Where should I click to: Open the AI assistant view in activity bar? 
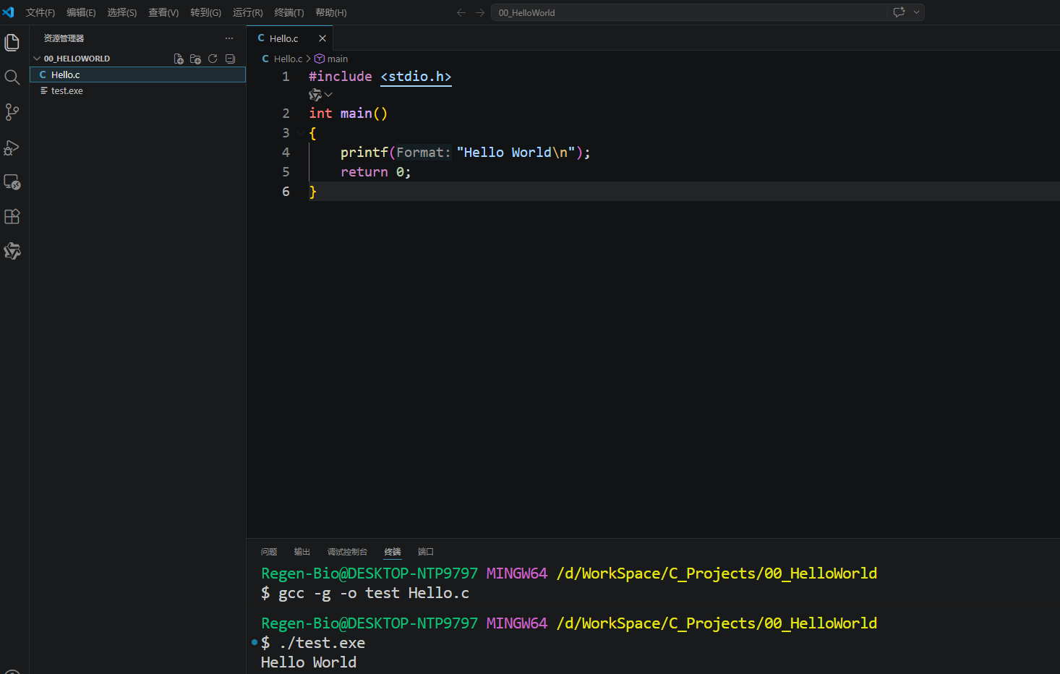12,251
